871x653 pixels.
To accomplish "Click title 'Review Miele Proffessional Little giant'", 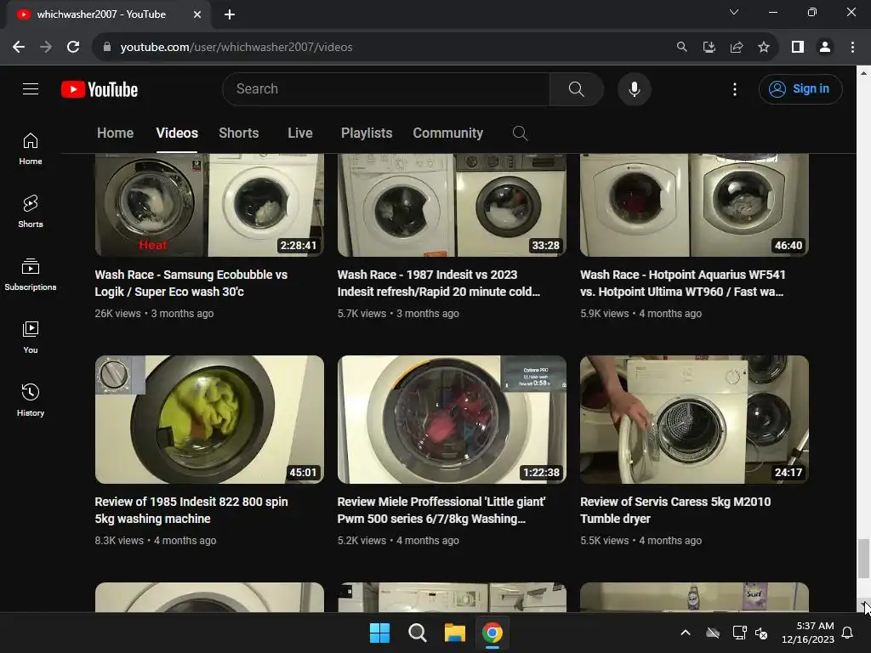I will 441,510.
